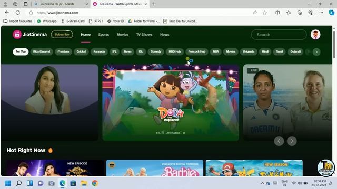Go to previous carousel banner
This screenshot has width=337, height=189.
[279, 141]
